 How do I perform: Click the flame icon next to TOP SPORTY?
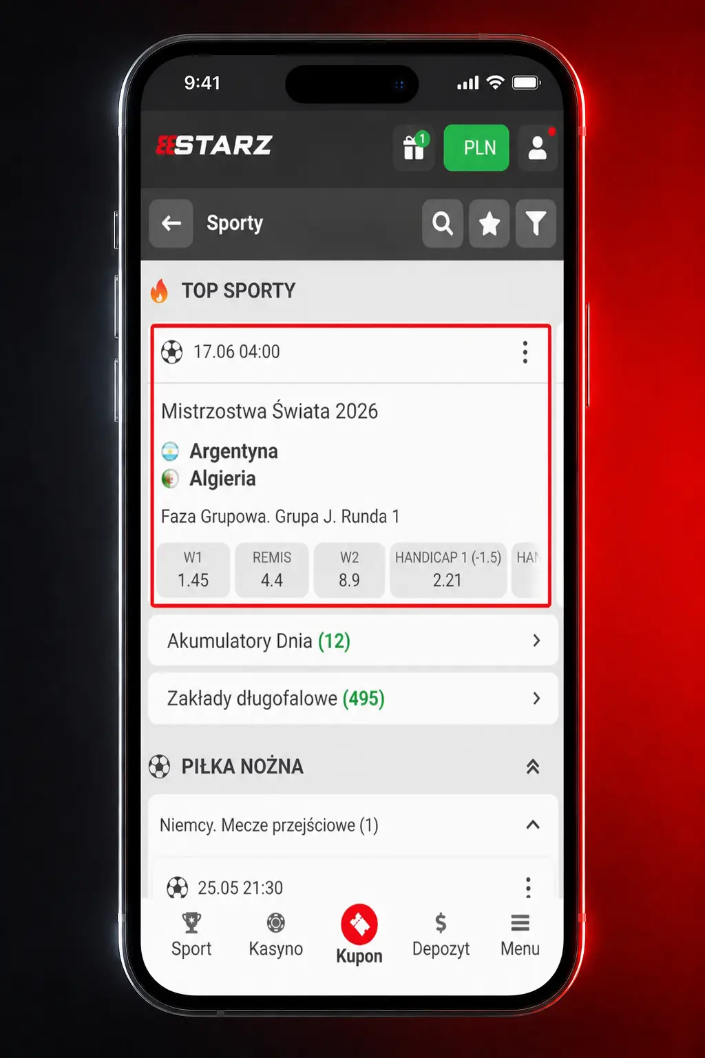159,291
